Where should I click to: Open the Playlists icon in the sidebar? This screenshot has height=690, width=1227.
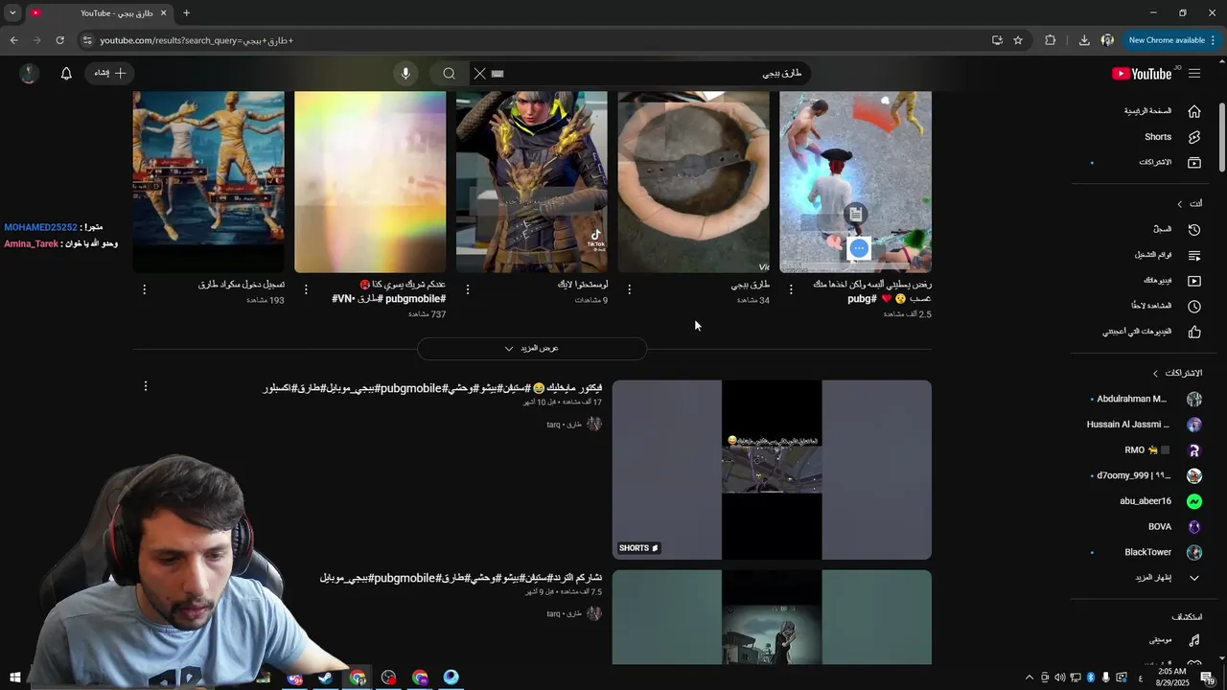(1194, 256)
